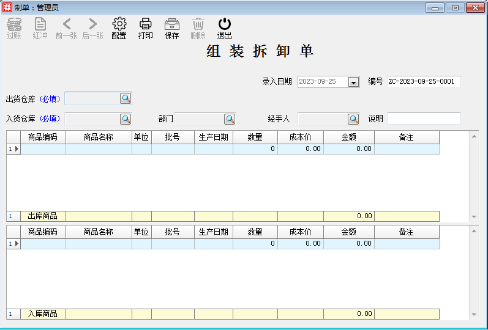The image size is (488, 330).
Task: Click the 编号 number input field
Action: (x=424, y=82)
